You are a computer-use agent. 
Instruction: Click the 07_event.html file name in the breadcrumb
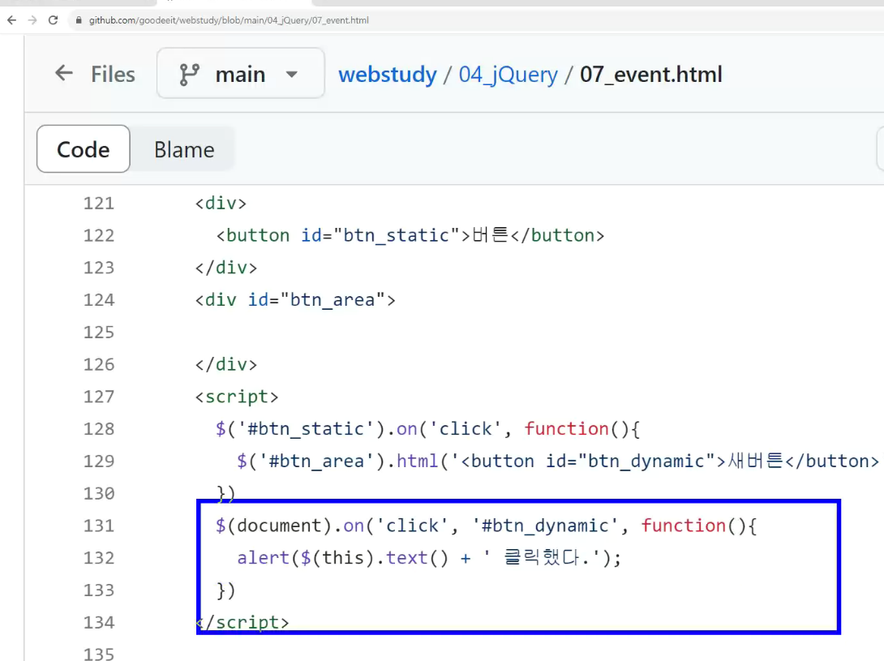coord(651,75)
